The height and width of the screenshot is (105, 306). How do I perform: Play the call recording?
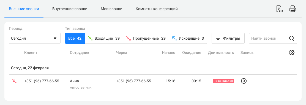(x=244, y=81)
